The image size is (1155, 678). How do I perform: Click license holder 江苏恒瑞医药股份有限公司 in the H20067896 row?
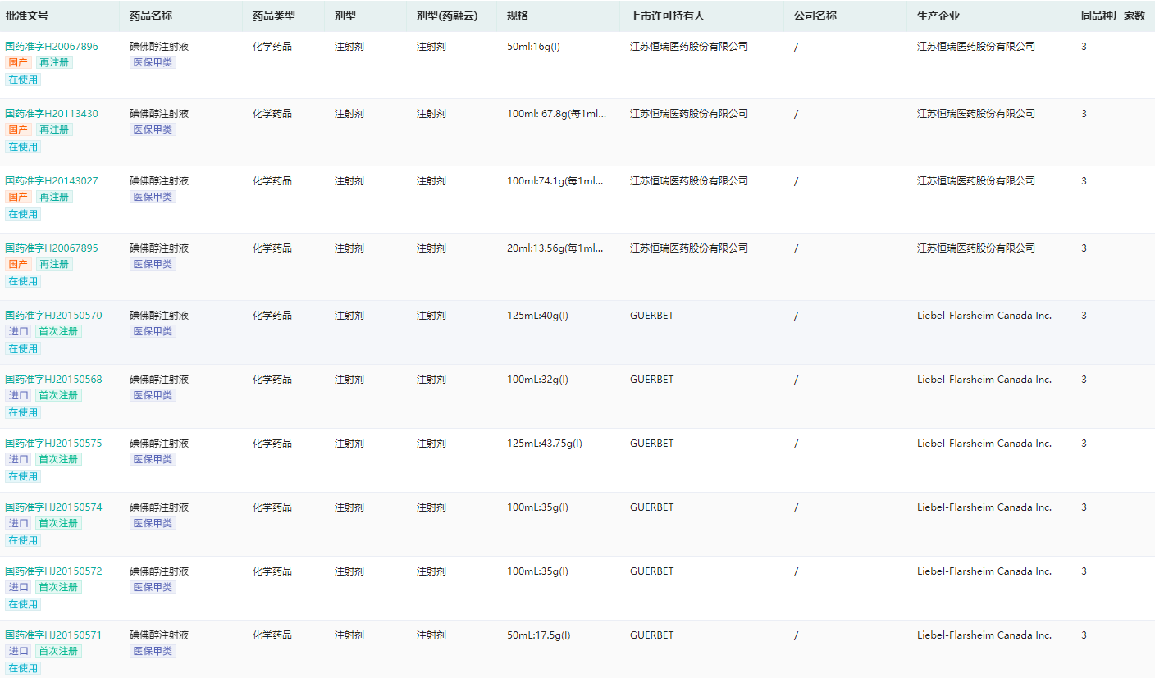coord(689,47)
